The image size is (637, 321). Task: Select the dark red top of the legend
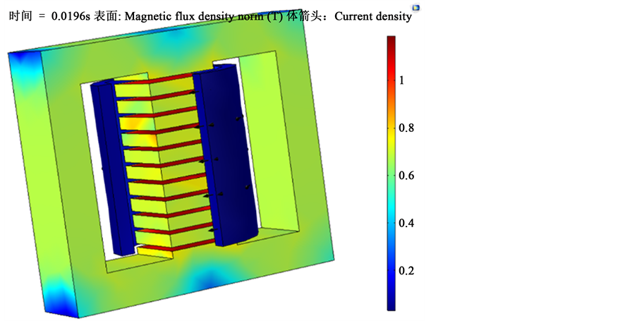391,42
